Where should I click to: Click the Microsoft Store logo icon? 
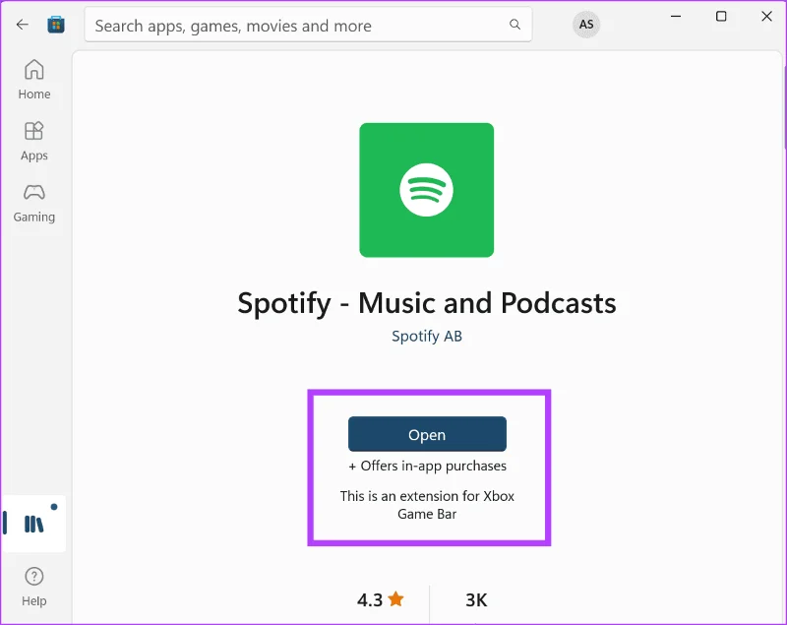click(x=56, y=24)
